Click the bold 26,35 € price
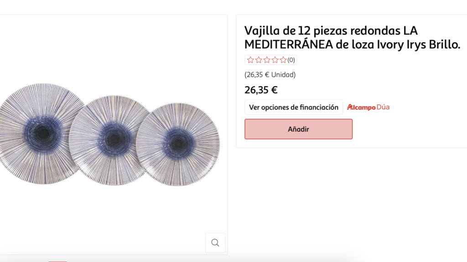Viewport: 467px width, 262px height. click(x=260, y=90)
